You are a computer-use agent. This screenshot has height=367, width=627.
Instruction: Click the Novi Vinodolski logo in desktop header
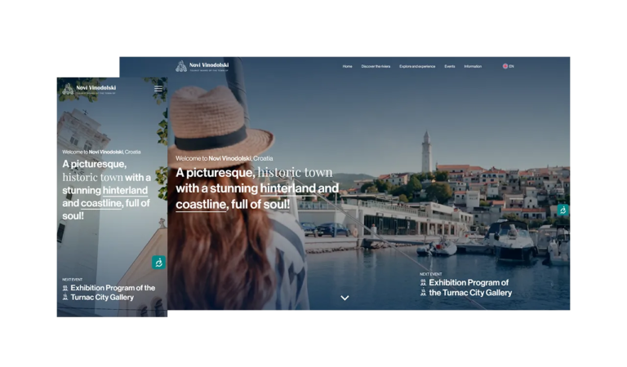pos(202,66)
